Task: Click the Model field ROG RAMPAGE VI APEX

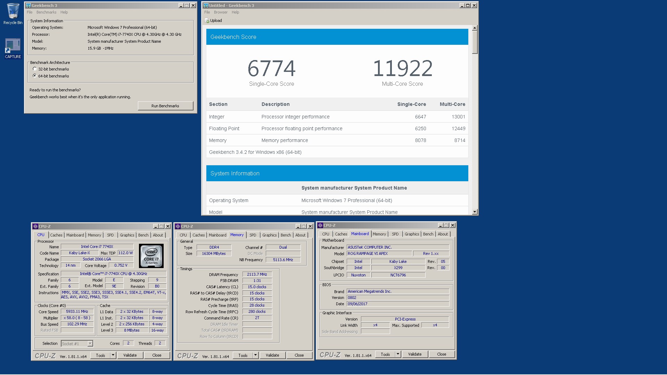Action: 379,253
